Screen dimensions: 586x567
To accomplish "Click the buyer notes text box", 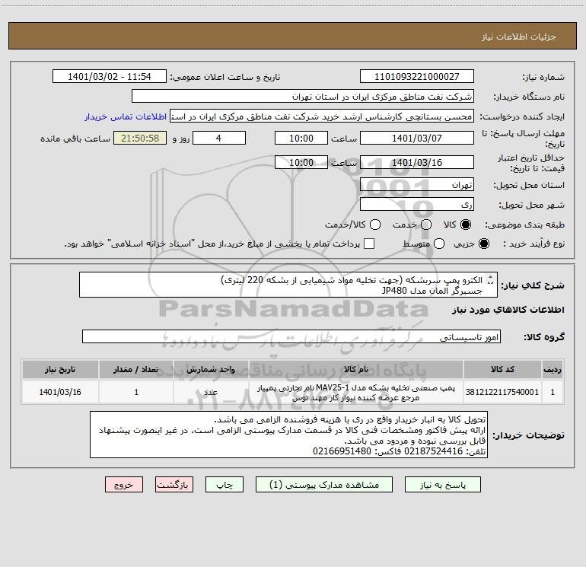I will click(x=288, y=435).
